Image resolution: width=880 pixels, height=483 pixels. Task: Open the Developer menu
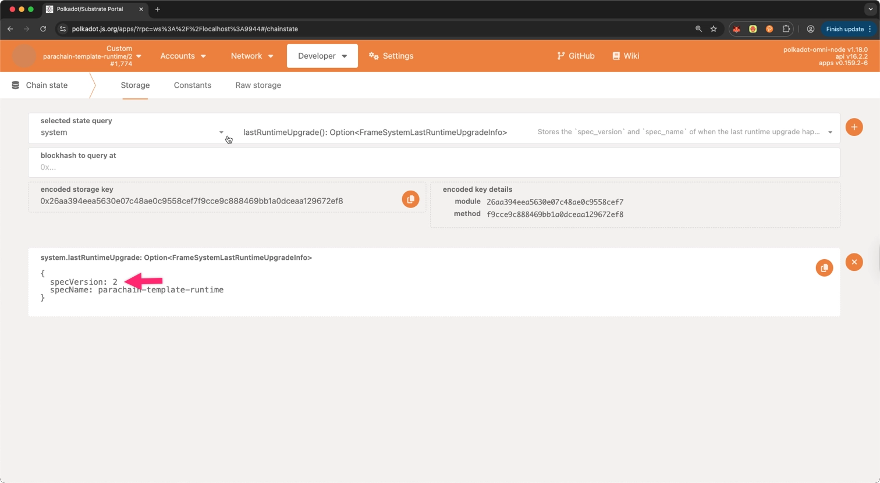(322, 56)
